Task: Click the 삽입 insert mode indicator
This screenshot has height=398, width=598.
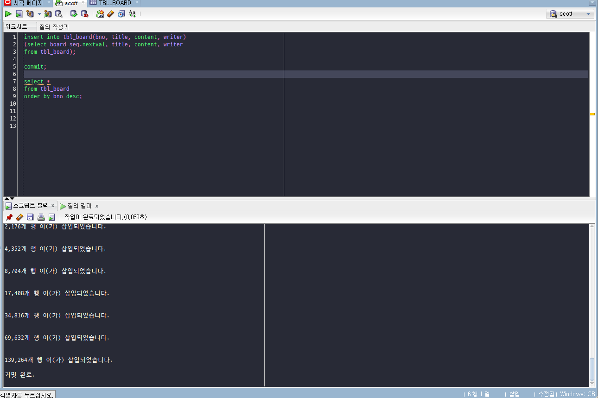Action: pyautogui.click(x=515, y=394)
